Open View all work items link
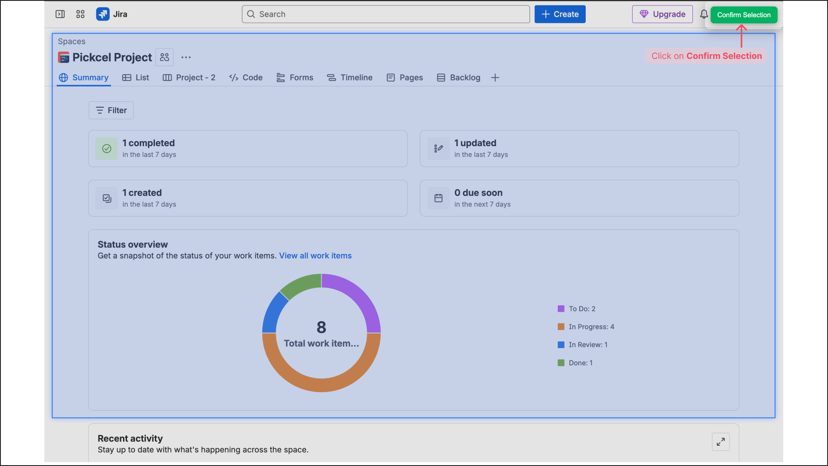This screenshot has height=466, width=828. click(x=315, y=256)
